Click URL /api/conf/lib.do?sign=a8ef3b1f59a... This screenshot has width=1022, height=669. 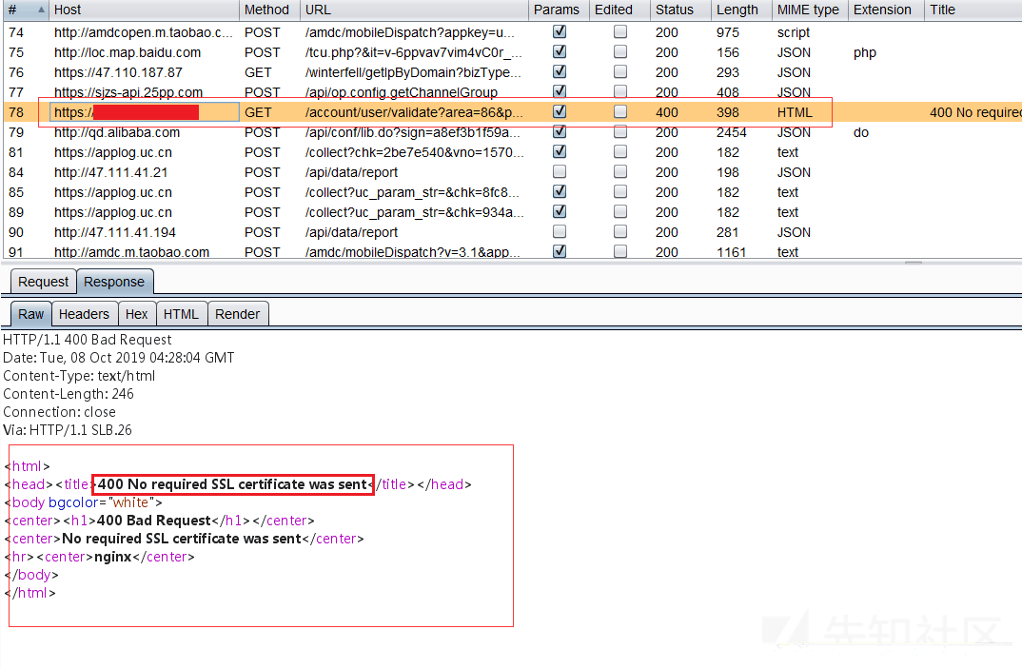coord(413,132)
